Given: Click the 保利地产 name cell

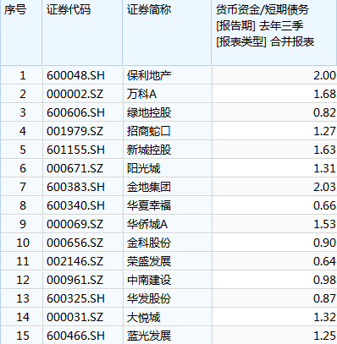Looking at the screenshot, I should pyautogui.click(x=167, y=75).
